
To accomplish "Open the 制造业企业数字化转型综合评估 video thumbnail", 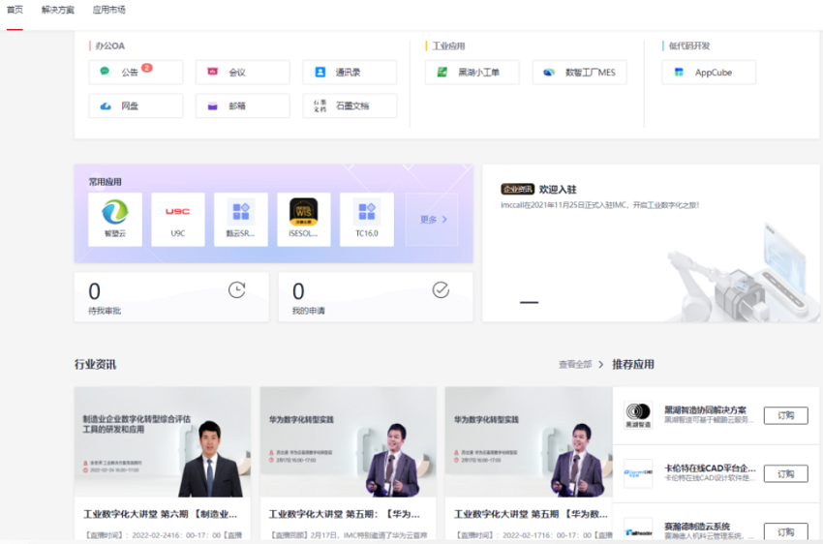I will [163, 441].
